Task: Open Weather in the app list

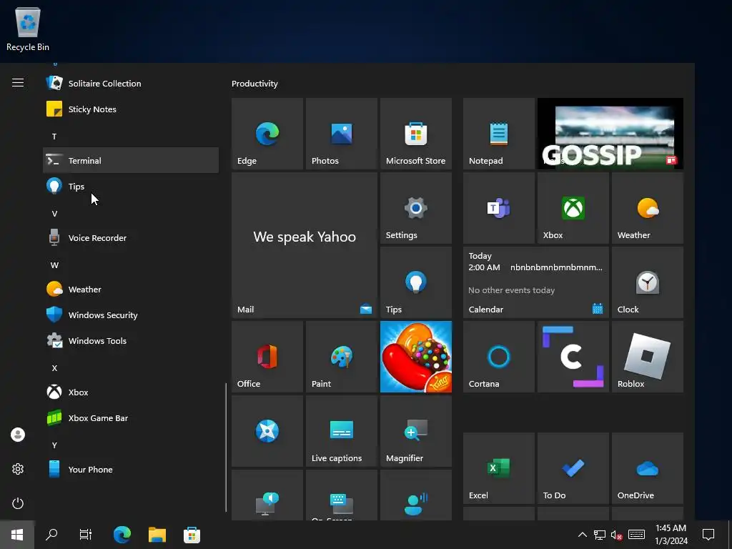Action: [131, 290]
